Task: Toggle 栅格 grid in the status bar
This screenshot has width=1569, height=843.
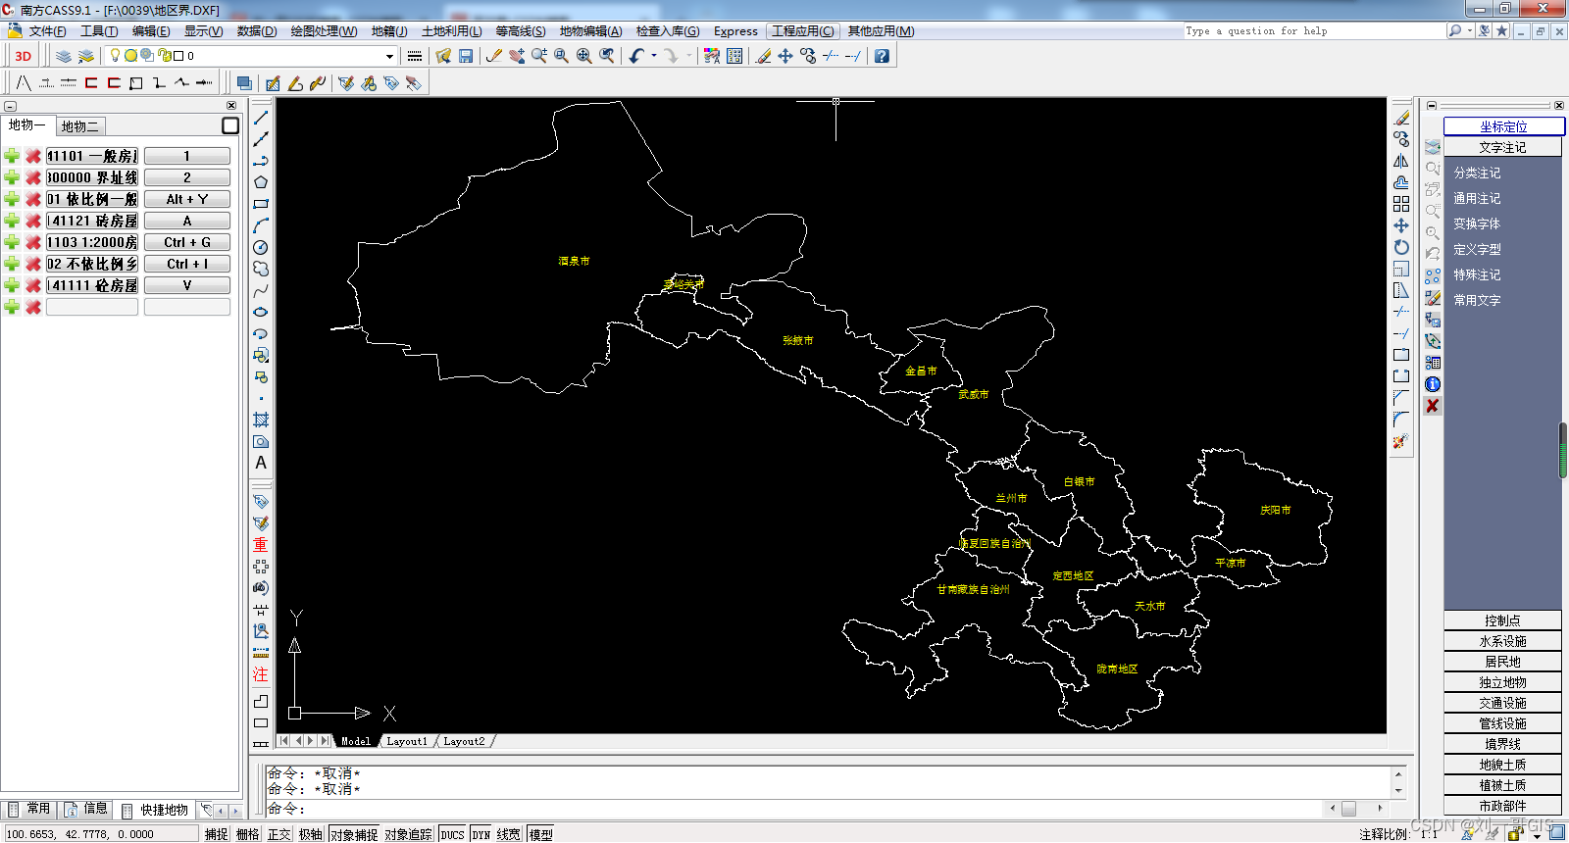Action: 247,834
